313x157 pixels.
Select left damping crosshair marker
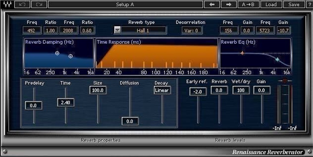(57, 53)
